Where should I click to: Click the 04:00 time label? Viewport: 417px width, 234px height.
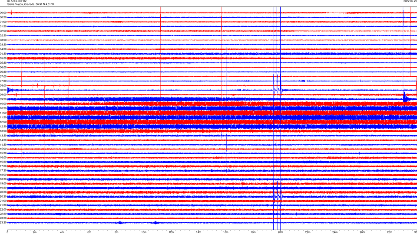pos(3,49)
